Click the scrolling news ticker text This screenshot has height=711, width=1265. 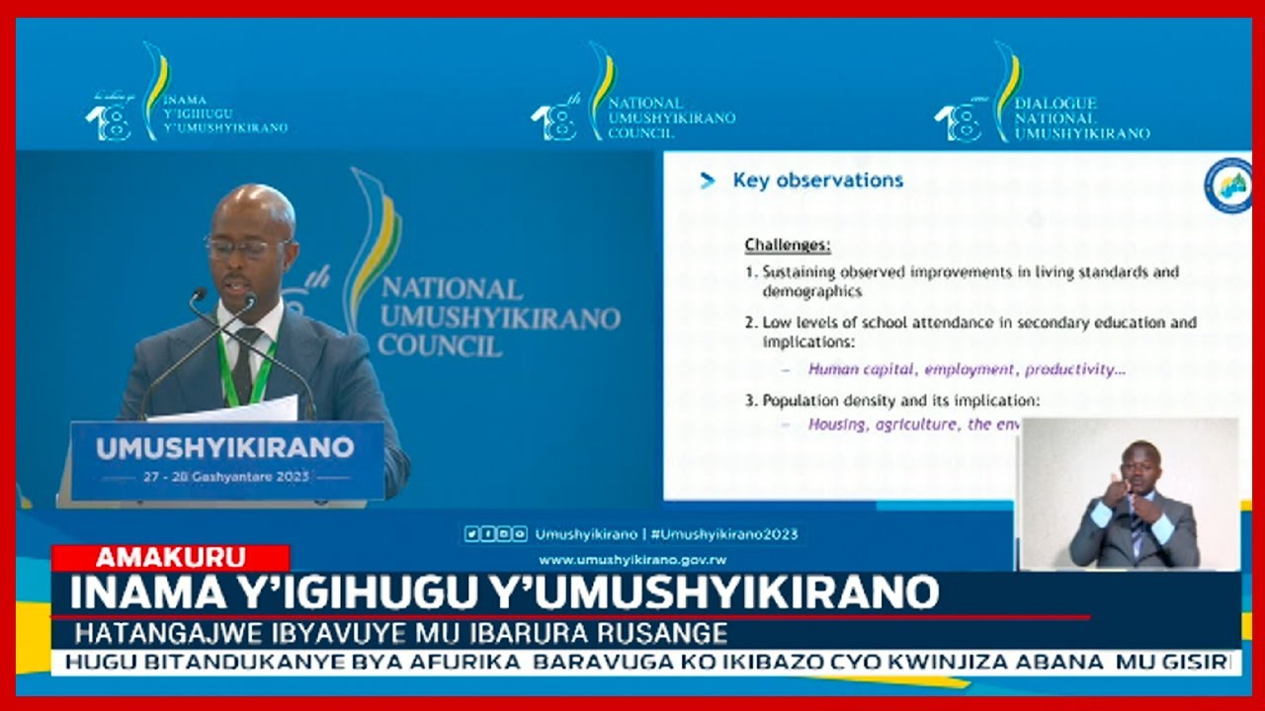pos(646,663)
